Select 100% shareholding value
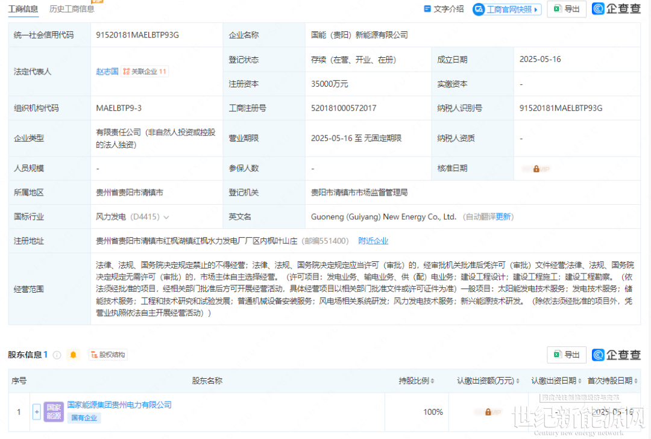 (433, 412)
